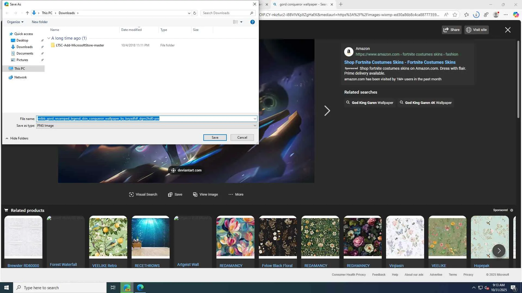Screen dimensions: 522x293
Task: Click the refresh icon in address bar
Action: point(195,13)
